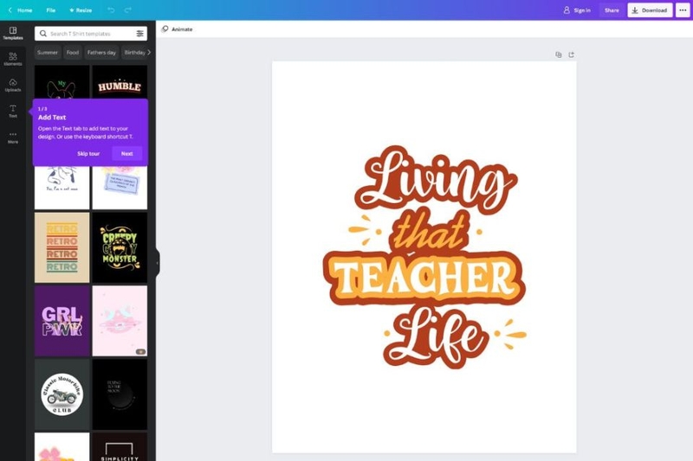Open the File menu
Viewport: 693px width, 461px height.
click(51, 10)
